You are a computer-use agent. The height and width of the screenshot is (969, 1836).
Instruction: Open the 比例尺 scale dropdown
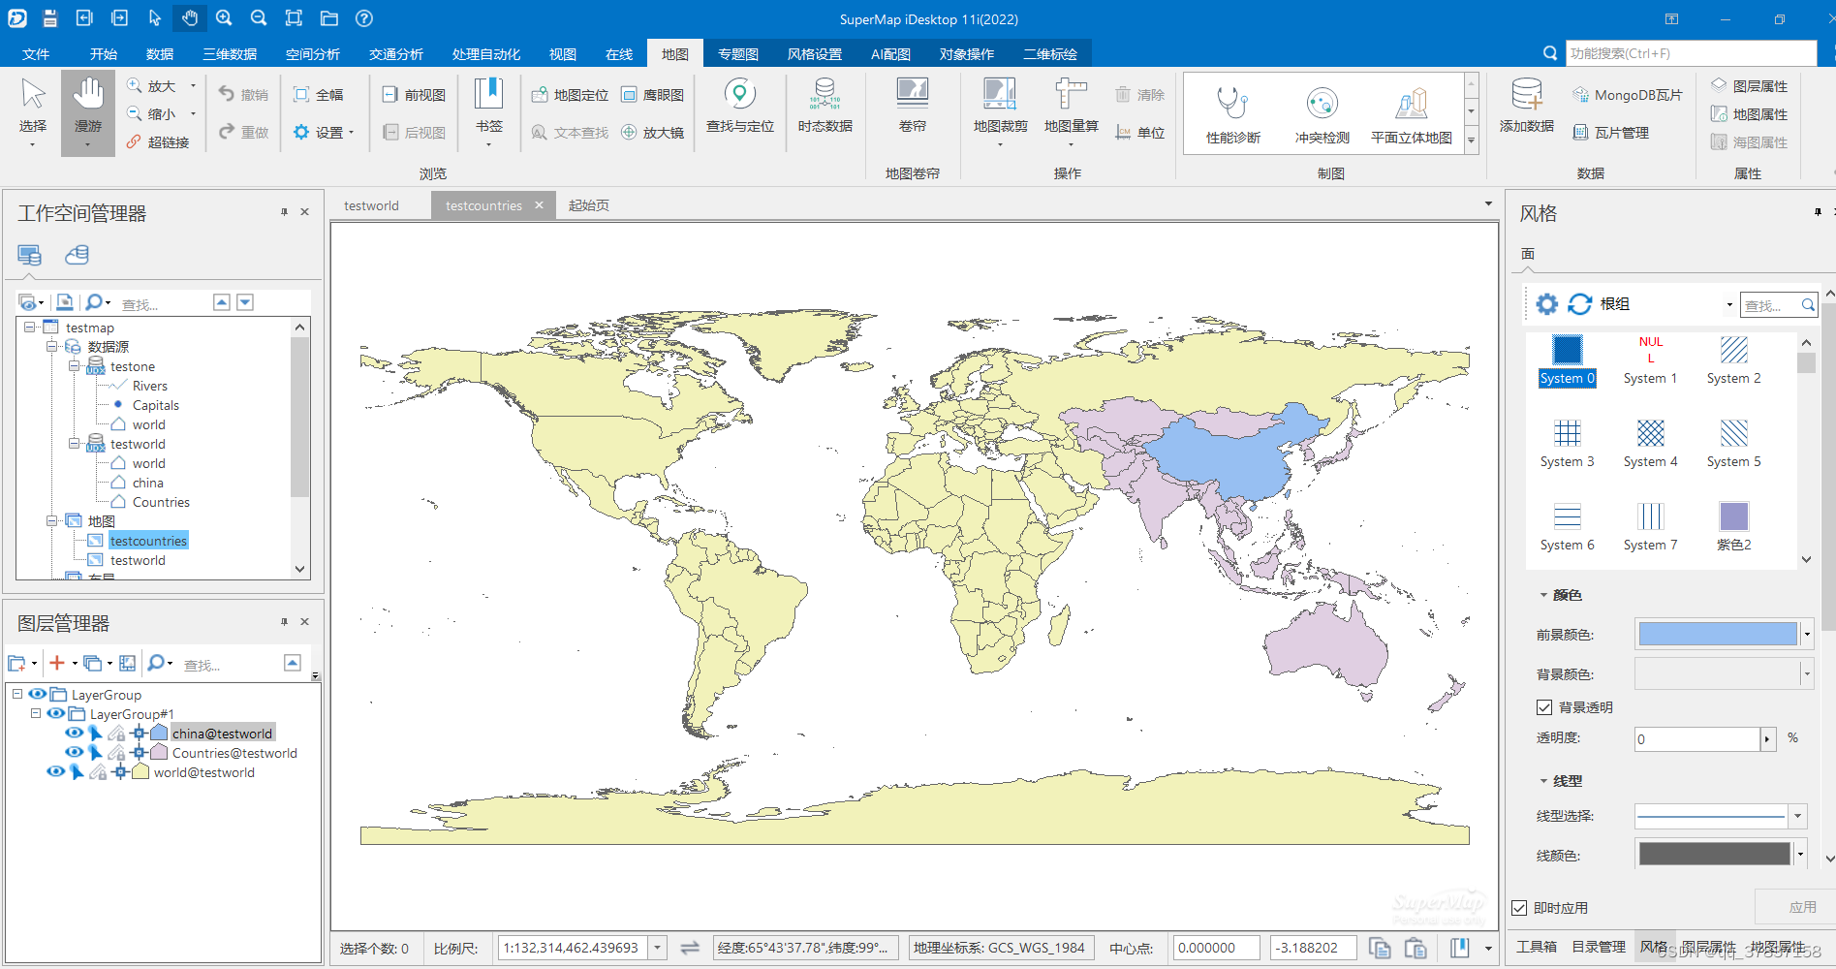(658, 948)
